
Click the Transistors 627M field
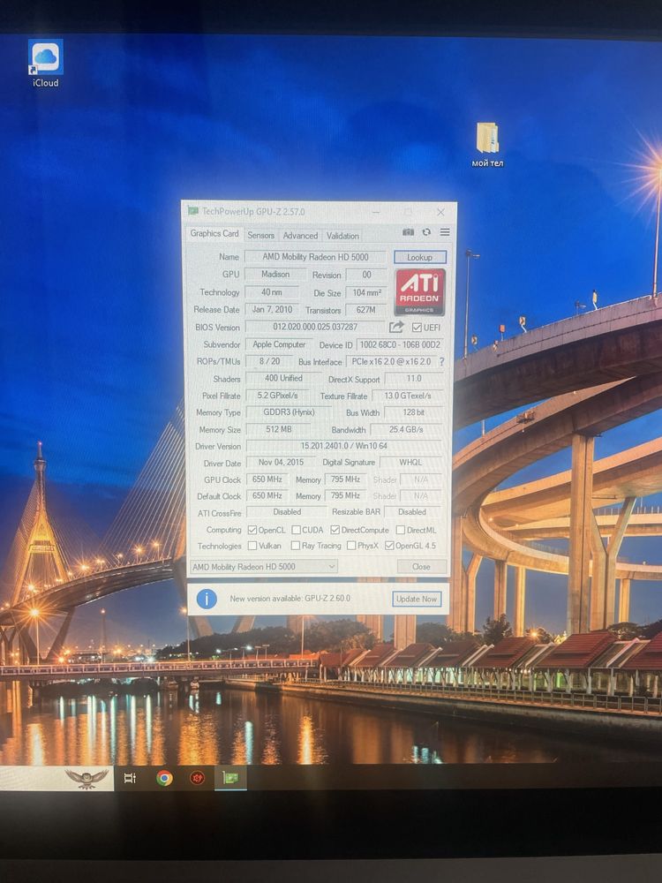click(x=366, y=310)
